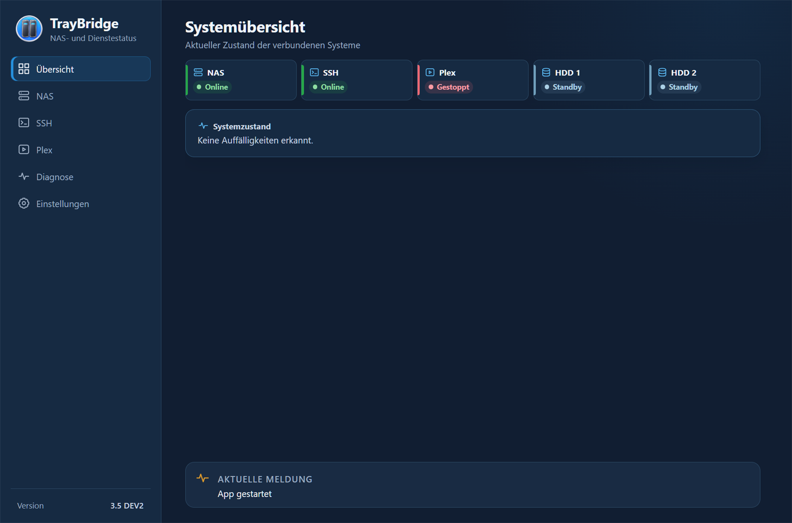This screenshot has width=792, height=523.
Task: Switch to the SSH sidebar label
Action: point(44,123)
